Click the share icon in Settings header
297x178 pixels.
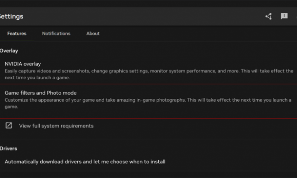click(269, 16)
